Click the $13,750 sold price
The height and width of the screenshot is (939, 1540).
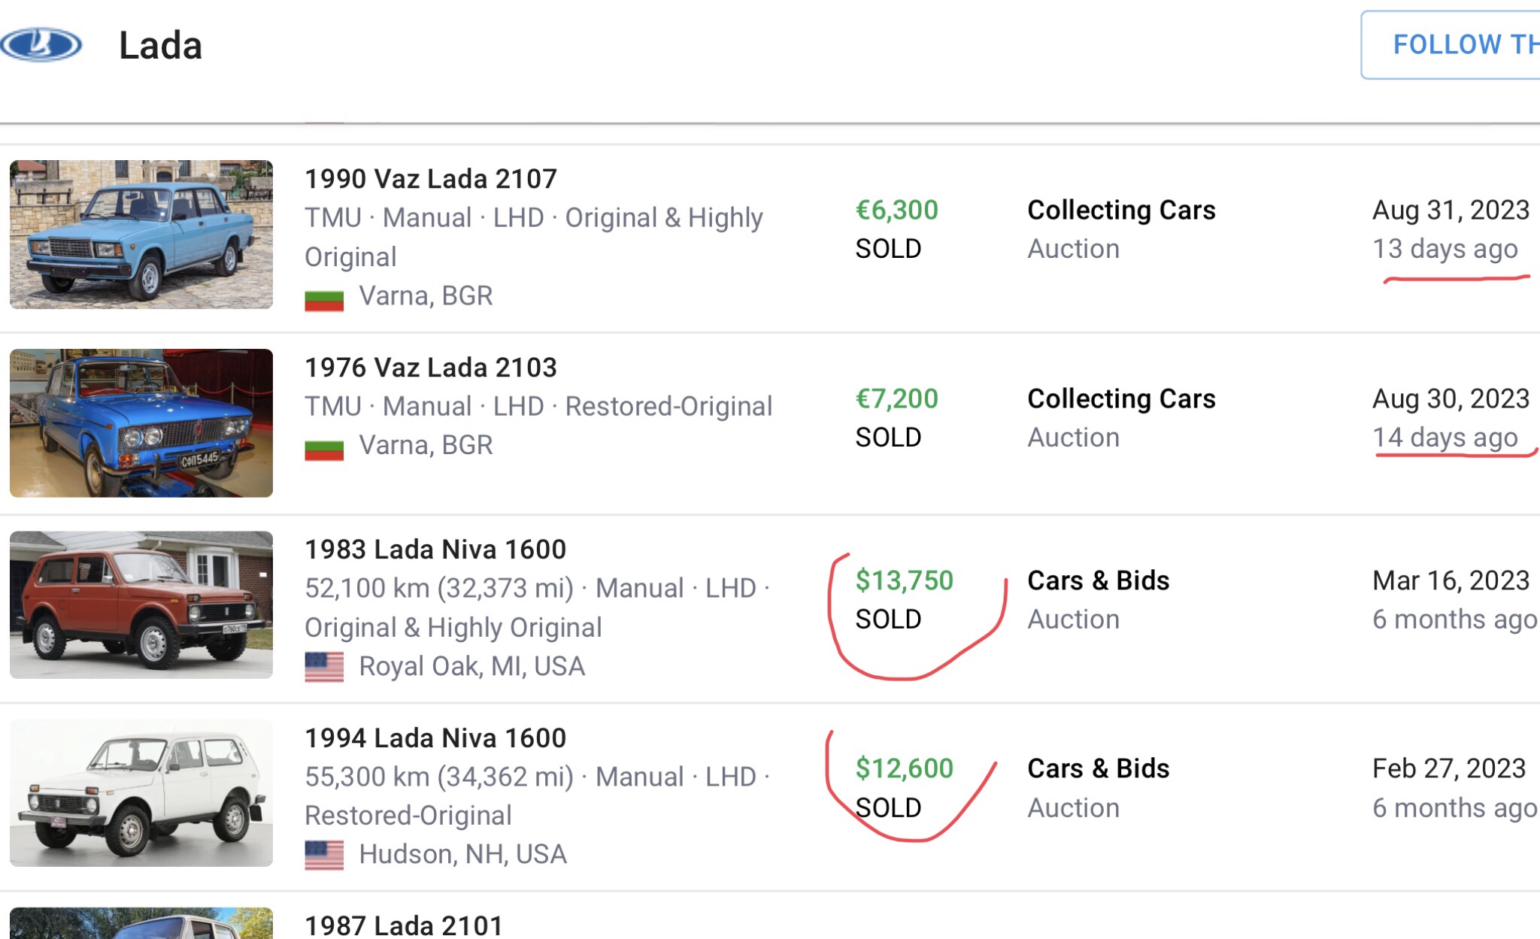905,580
